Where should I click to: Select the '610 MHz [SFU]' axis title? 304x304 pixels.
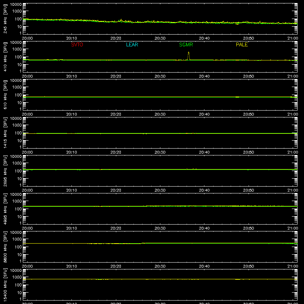5,95
